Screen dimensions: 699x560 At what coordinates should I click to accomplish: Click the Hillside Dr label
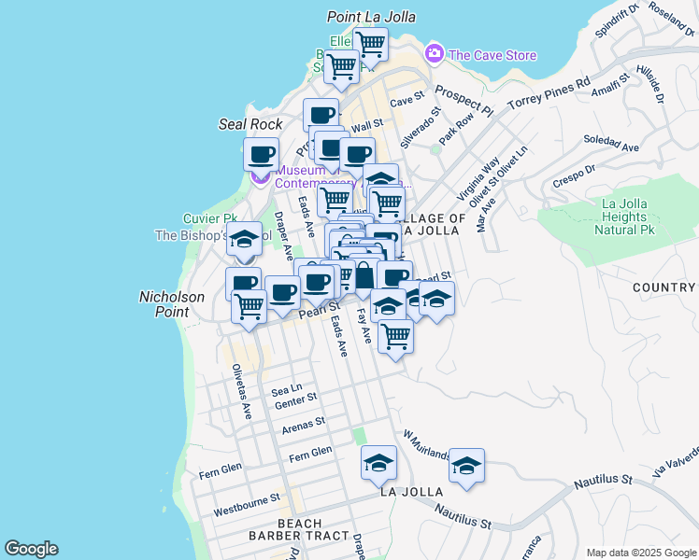[650, 85]
